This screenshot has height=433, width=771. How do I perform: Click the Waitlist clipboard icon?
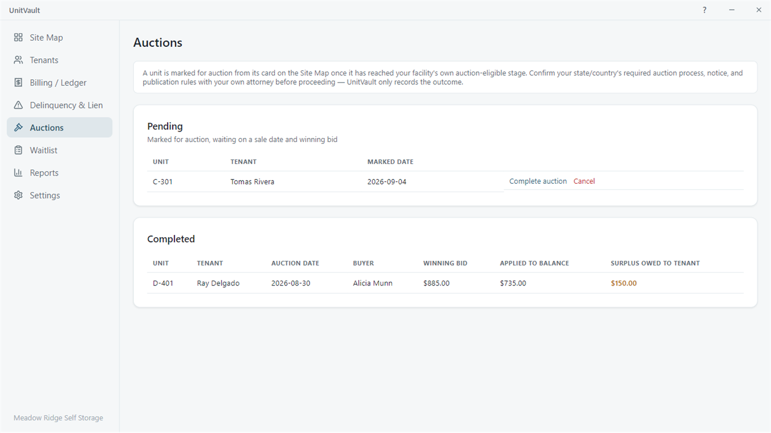tap(18, 150)
